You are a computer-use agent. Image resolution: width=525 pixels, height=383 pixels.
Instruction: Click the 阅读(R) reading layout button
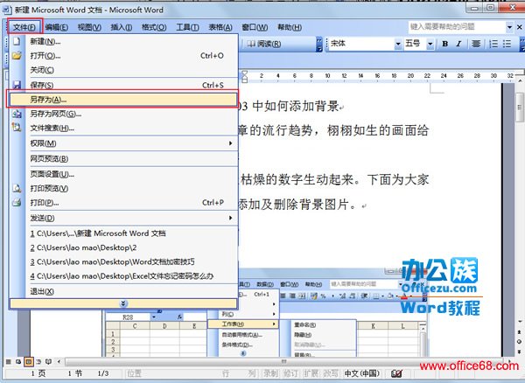click(264, 44)
